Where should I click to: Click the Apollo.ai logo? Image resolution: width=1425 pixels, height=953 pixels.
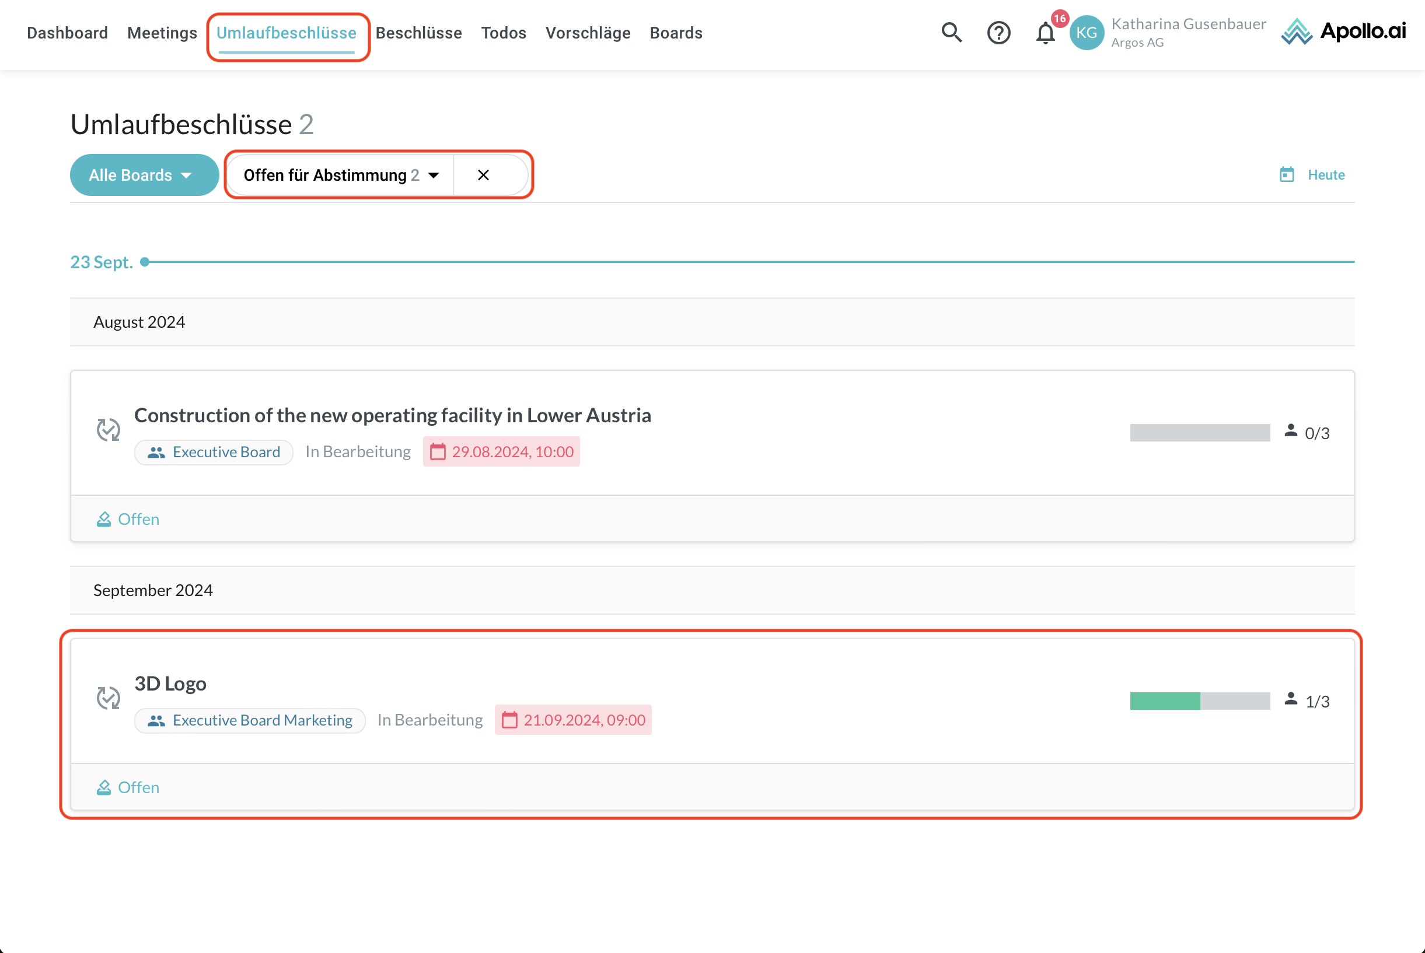point(1343,31)
